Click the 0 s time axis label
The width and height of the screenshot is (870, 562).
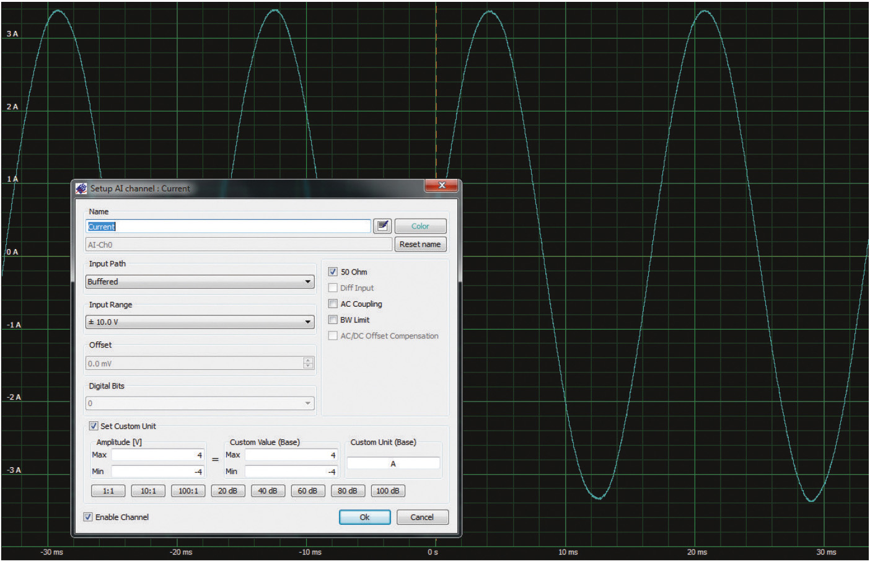click(x=433, y=552)
